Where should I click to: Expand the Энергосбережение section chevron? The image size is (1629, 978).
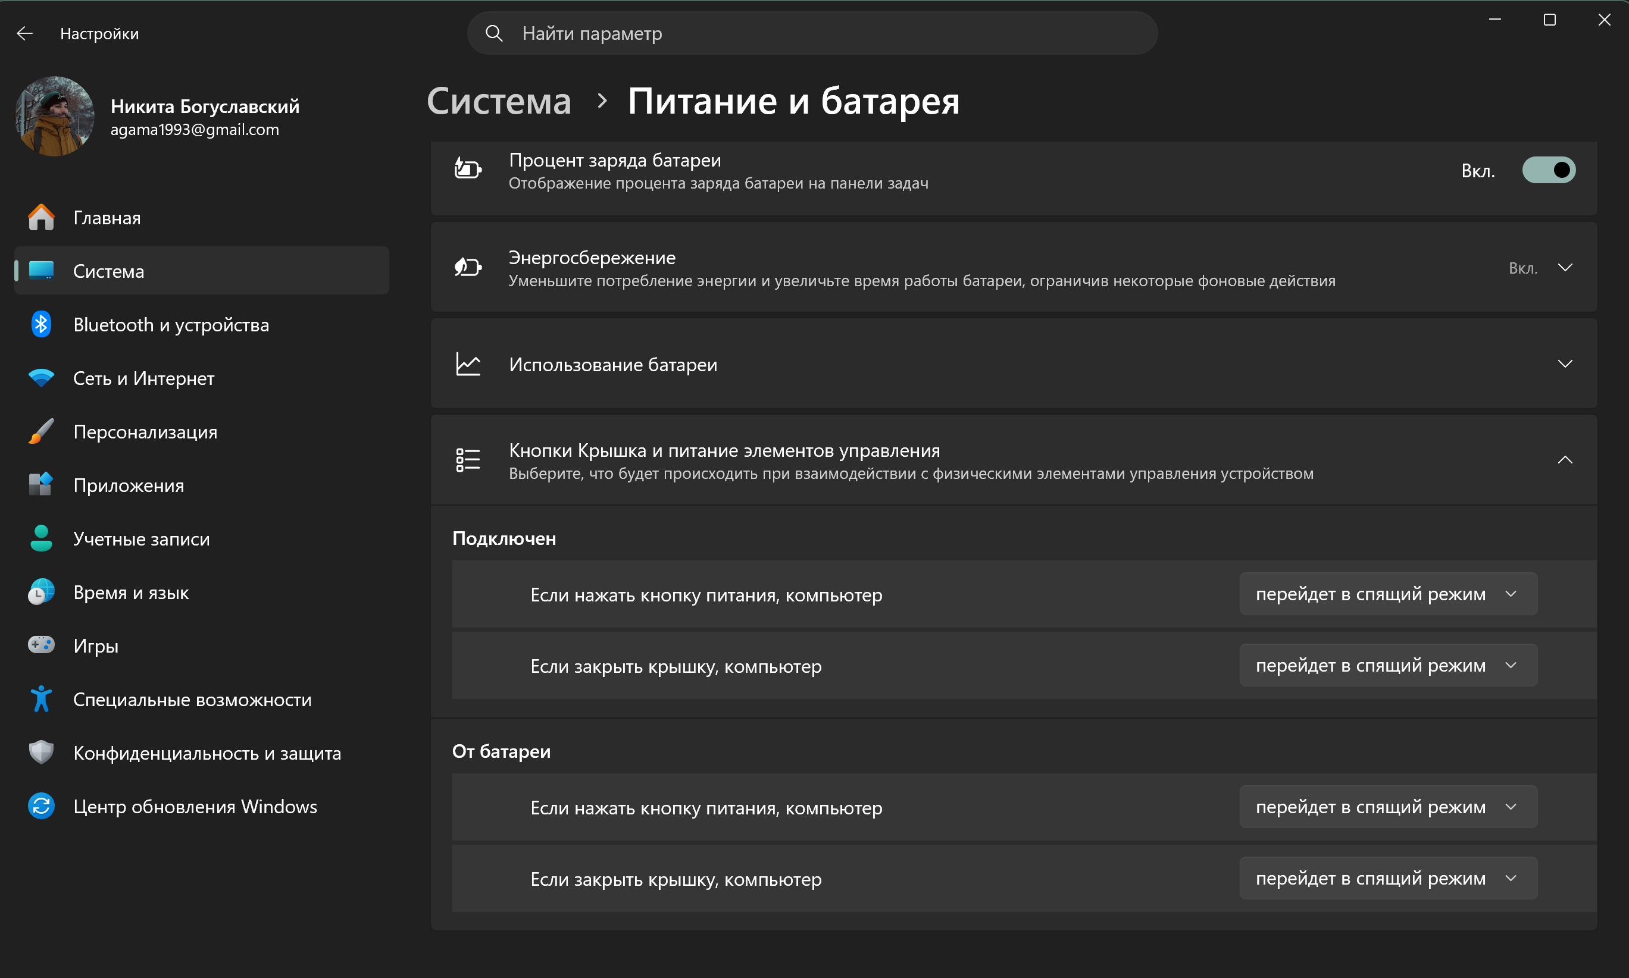pos(1565,268)
